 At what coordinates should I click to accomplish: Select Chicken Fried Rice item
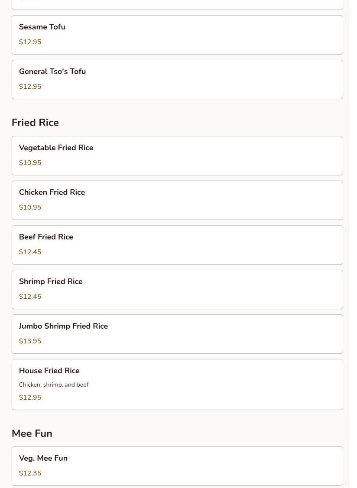[177, 200]
